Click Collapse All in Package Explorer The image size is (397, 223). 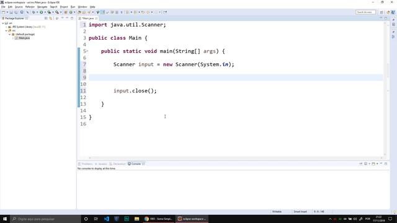coord(46,18)
